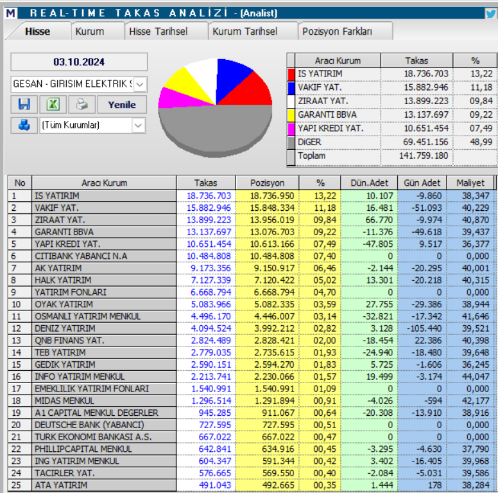Select the GEDIK YATIRIM row
This screenshot has width=498, height=493.
pos(251,365)
